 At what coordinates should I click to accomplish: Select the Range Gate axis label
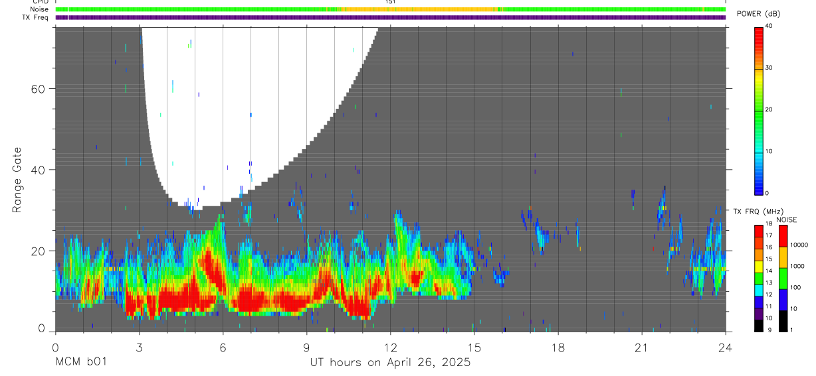pos(18,180)
